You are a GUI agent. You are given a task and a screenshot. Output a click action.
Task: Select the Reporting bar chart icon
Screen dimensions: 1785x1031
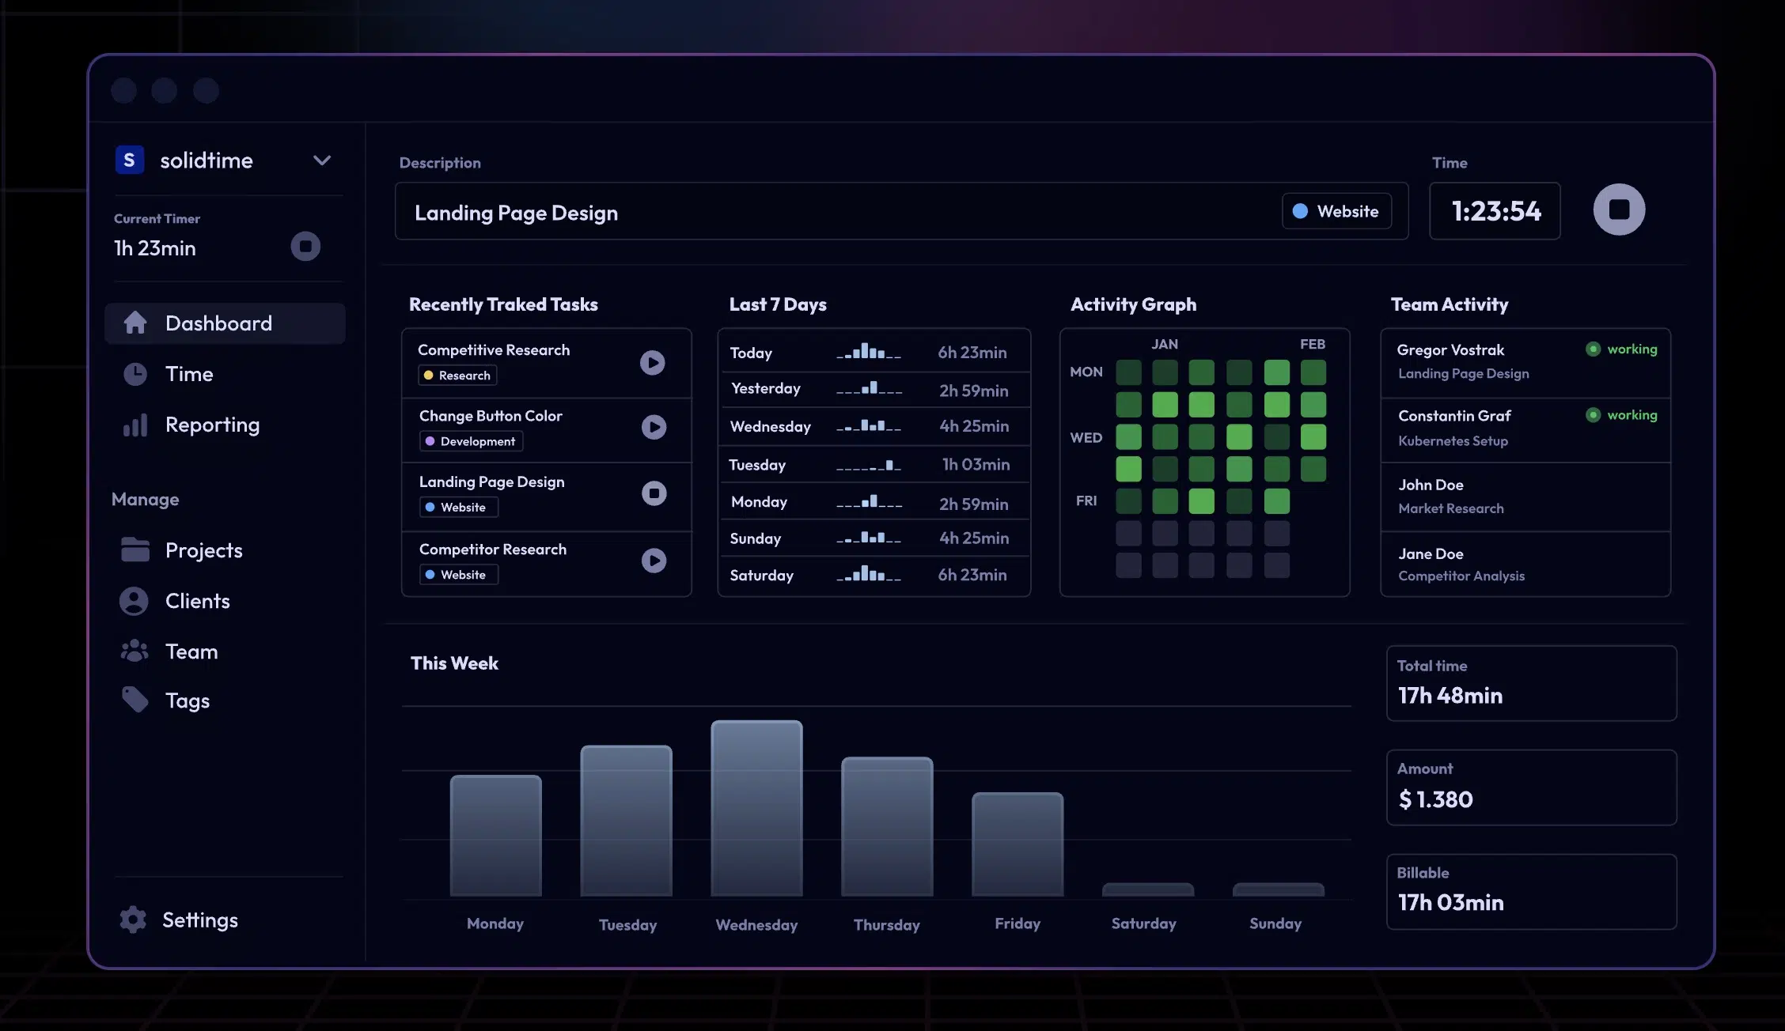click(135, 425)
